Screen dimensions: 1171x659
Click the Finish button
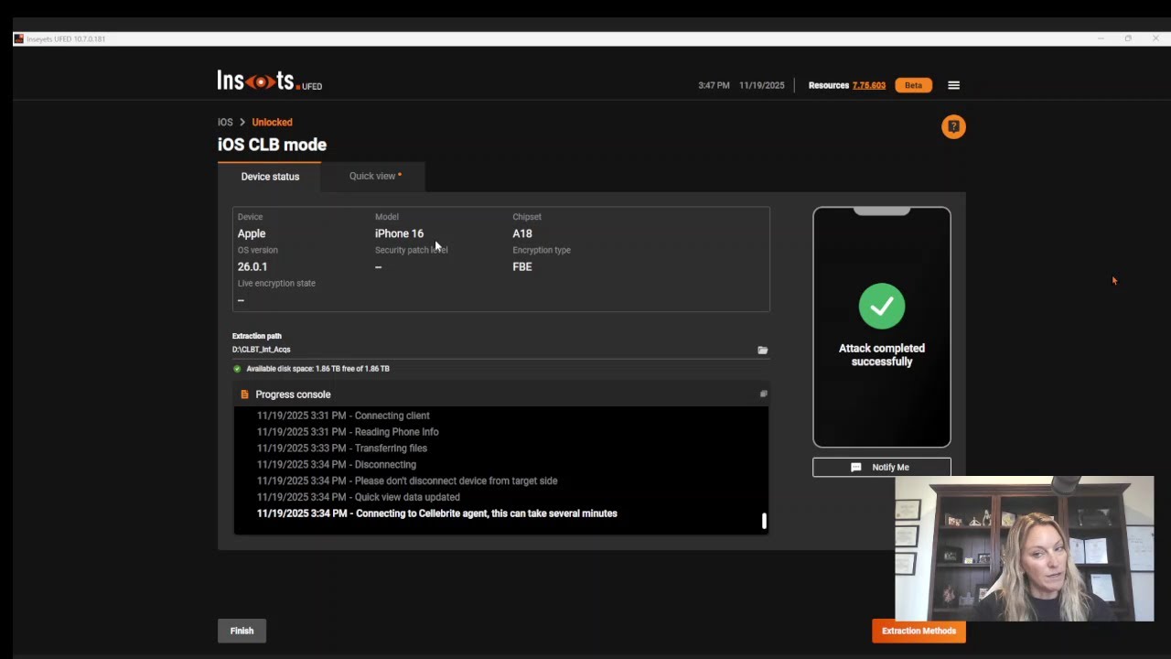[242, 631]
